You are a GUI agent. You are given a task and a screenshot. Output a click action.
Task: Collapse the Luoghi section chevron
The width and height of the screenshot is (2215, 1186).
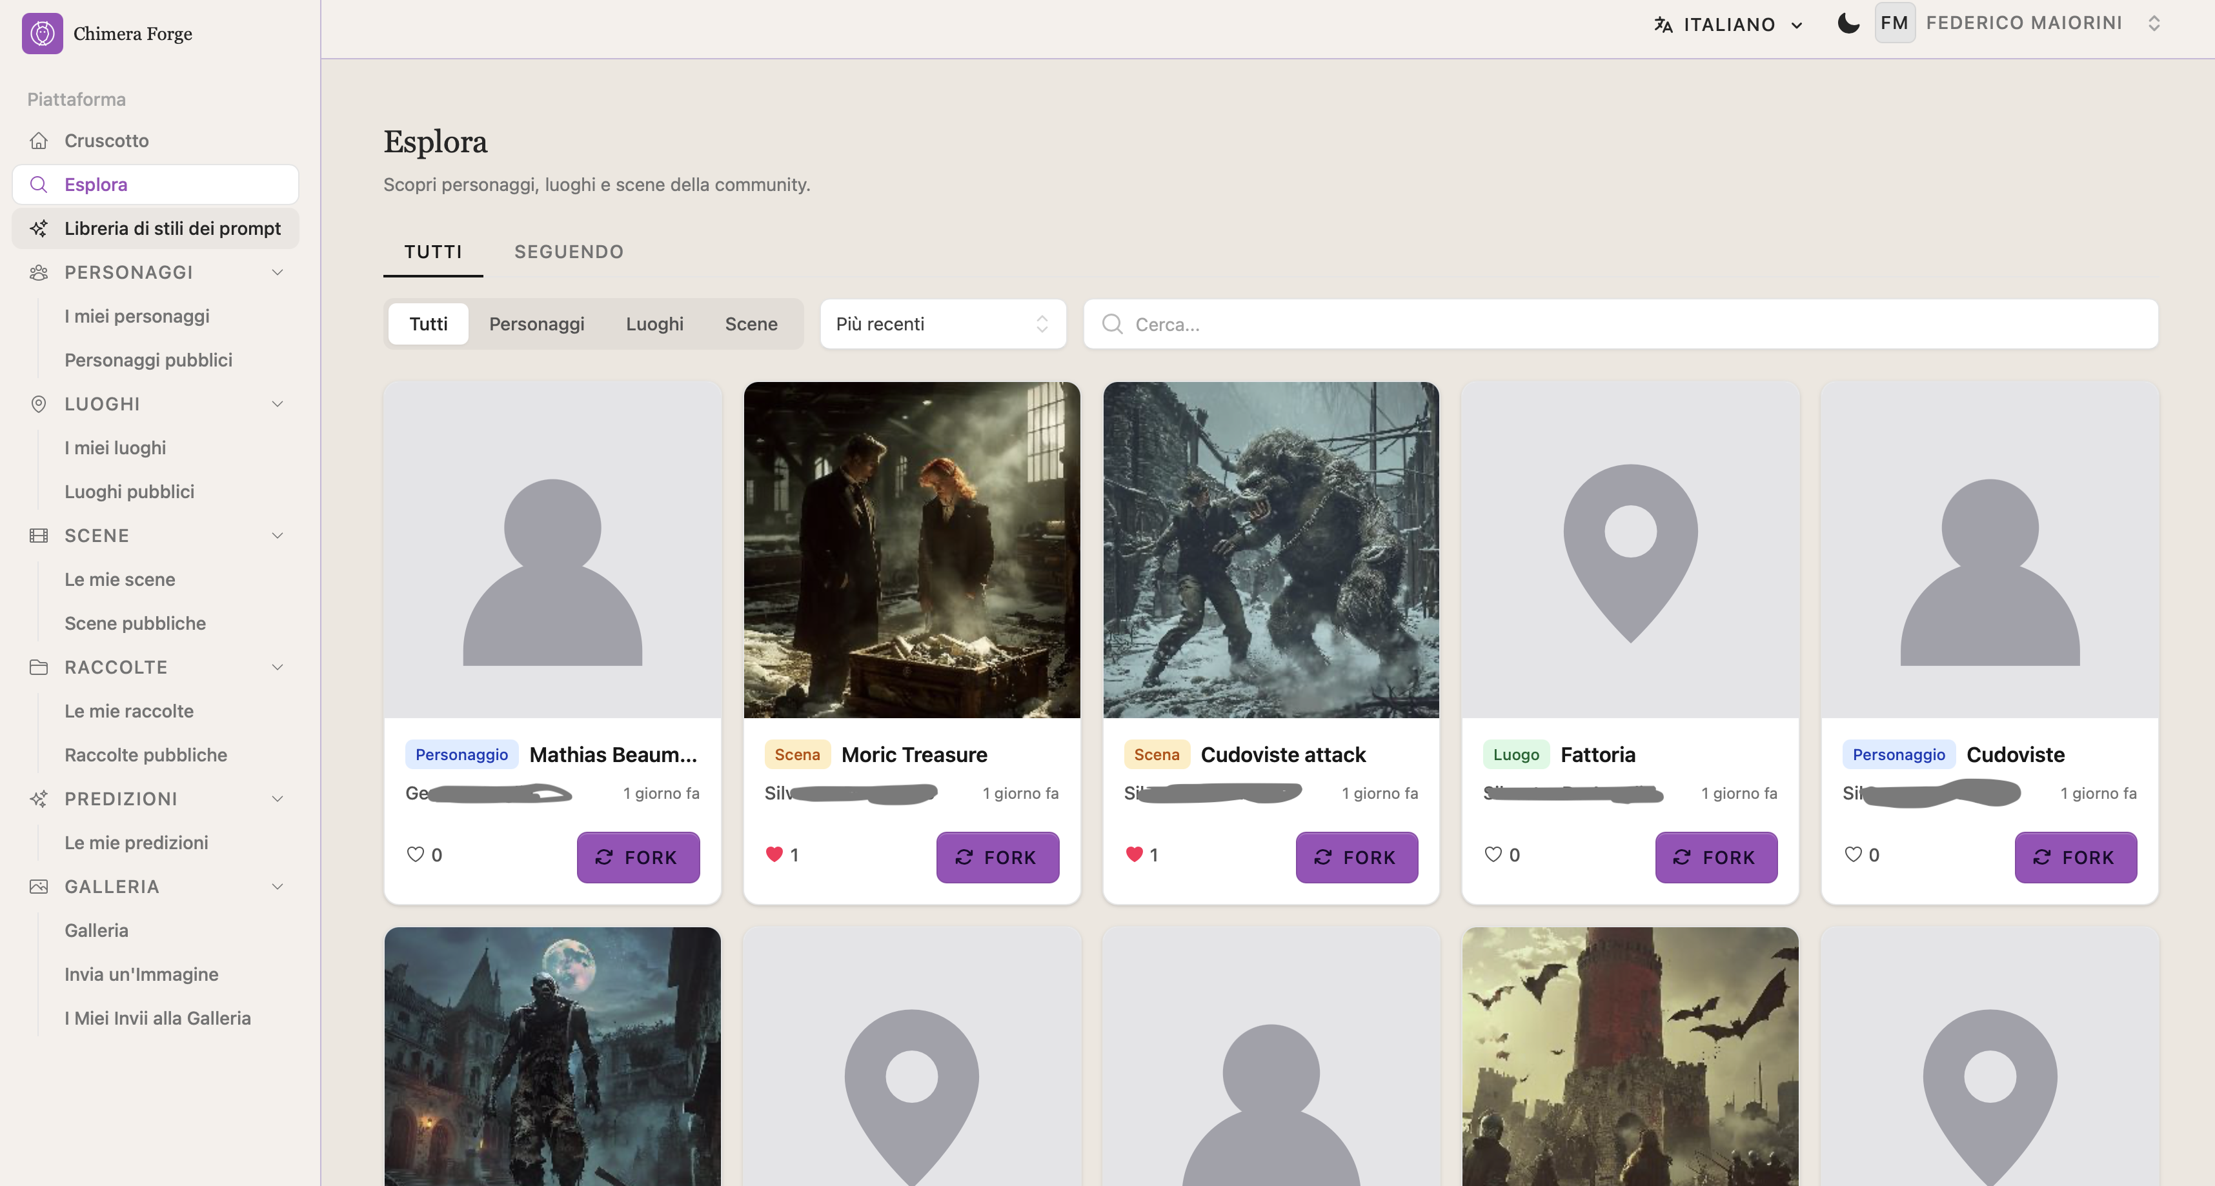pos(277,403)
